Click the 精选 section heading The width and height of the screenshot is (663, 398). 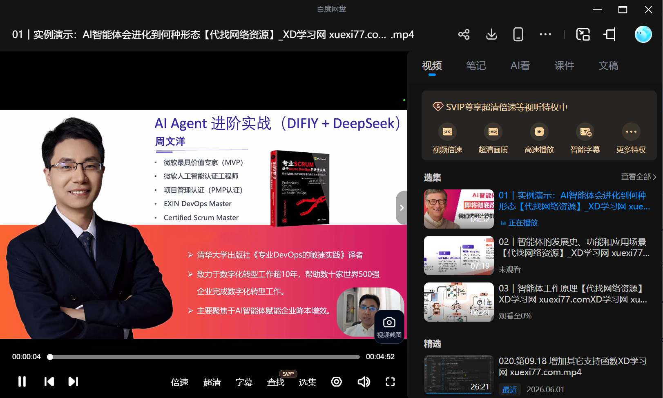tap(432, 344)
